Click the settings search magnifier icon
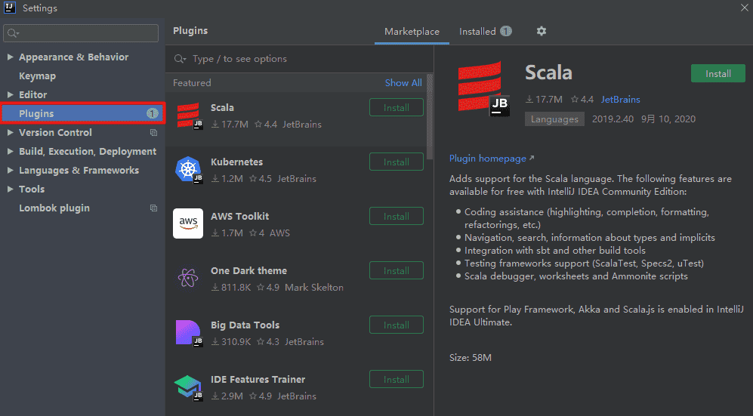The height and width of the screenshot is (416, 753). pyautogui.click(x=13, y=33)
